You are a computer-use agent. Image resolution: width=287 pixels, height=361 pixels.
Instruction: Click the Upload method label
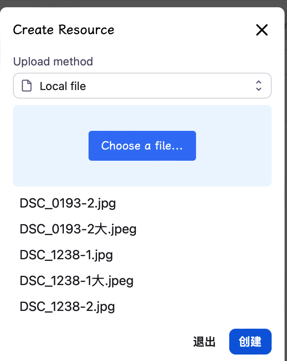click(53, 62)
